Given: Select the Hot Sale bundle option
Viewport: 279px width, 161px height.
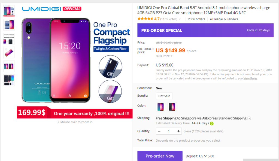Looking at the screenshot, I should [x=164, y=96].
